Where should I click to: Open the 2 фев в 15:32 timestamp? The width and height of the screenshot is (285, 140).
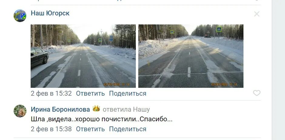coord(51,94)
